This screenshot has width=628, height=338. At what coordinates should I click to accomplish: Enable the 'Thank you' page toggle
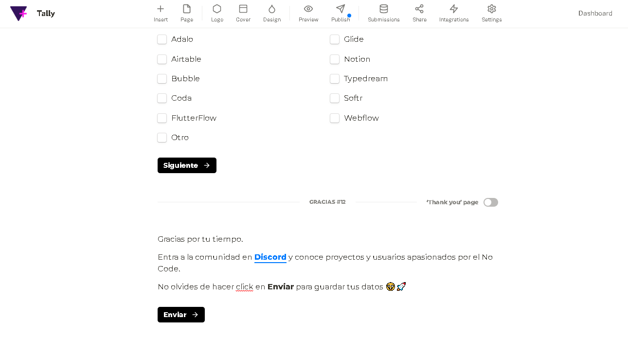click(490, 202)
